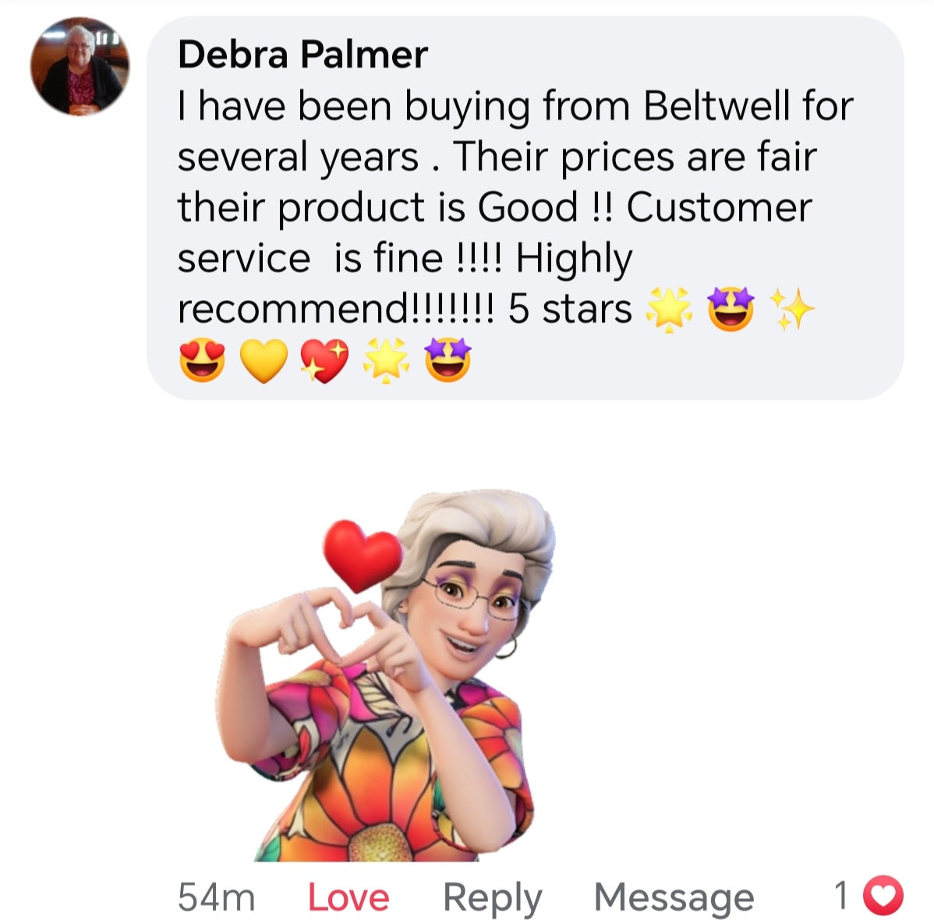Click the comment text 'Highly recommend'
The image size is (934, 920).
(405, 283)
